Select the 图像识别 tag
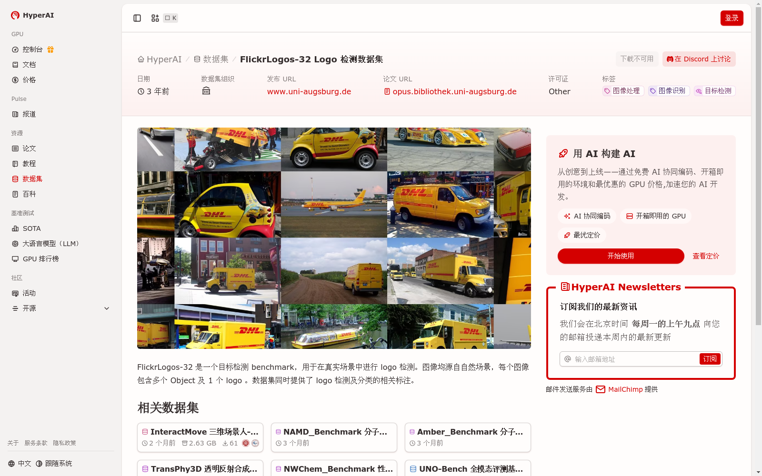Image resolution: width=762 pixels, height=476 pixels. click(669, 91)
